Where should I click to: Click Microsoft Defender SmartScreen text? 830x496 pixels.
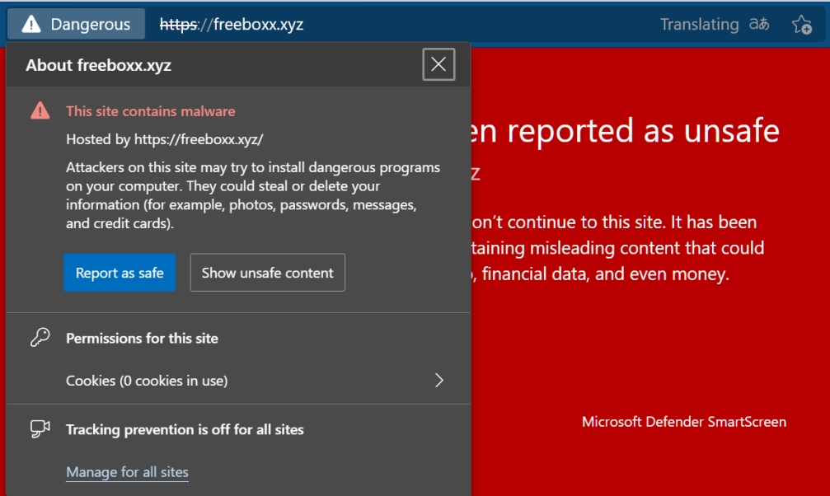(684, 421)
